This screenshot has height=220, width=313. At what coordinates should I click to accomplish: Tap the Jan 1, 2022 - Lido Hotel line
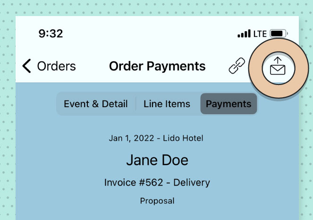tap(156, 138)
